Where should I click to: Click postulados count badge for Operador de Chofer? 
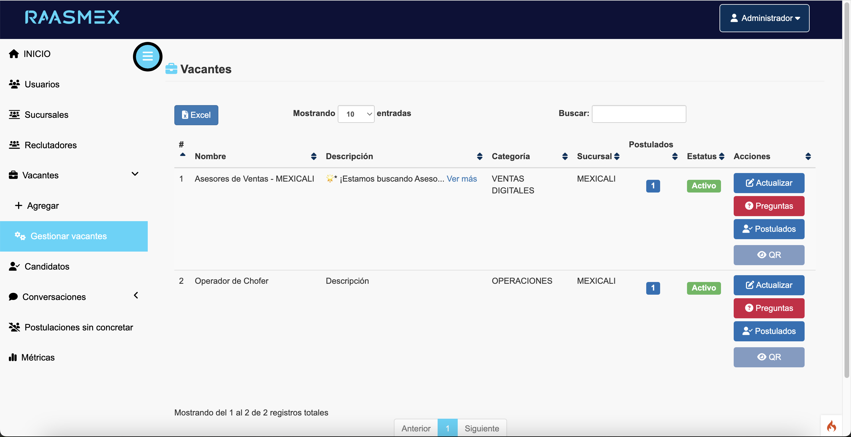[652, 288]
